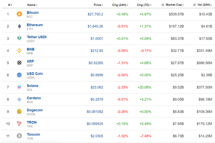This screenshot has width=215, height=143.
Task: Click Tether volume $17.50B
Action: (x=206, y=39)
